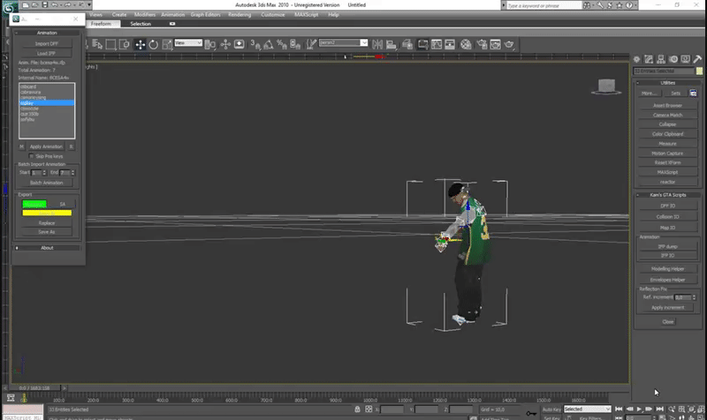
Task: Click the Select by Name icon
Action: [97, 44]
